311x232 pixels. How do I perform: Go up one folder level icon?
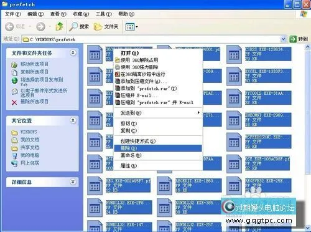pos(60,26)
